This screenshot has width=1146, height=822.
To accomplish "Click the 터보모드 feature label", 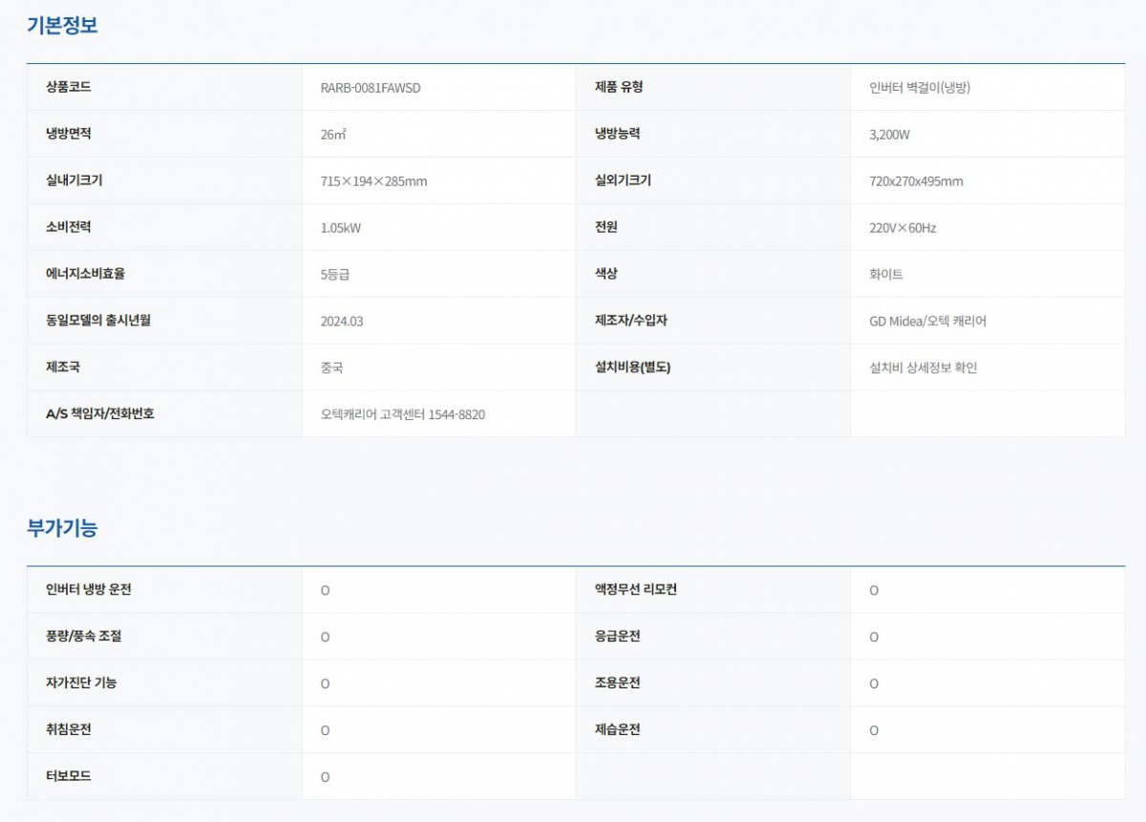I will click(69, 776).
